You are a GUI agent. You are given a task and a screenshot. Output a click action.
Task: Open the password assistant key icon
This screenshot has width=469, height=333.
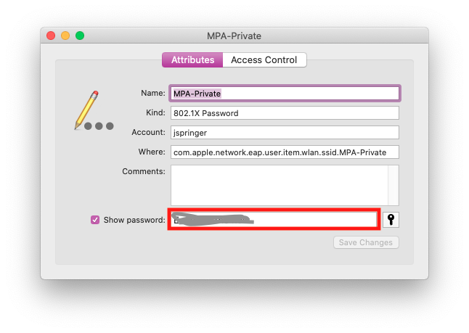(391, 220)
